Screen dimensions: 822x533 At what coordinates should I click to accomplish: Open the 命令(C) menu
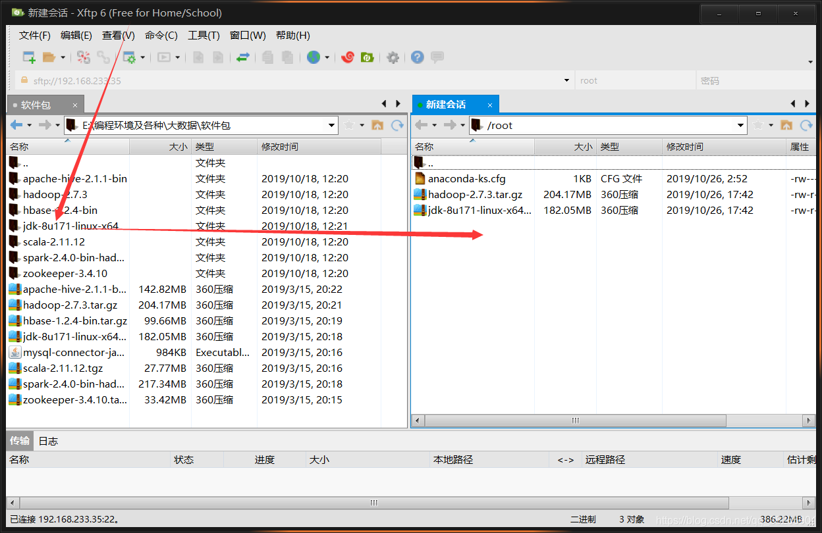click(x=161, y=36)
